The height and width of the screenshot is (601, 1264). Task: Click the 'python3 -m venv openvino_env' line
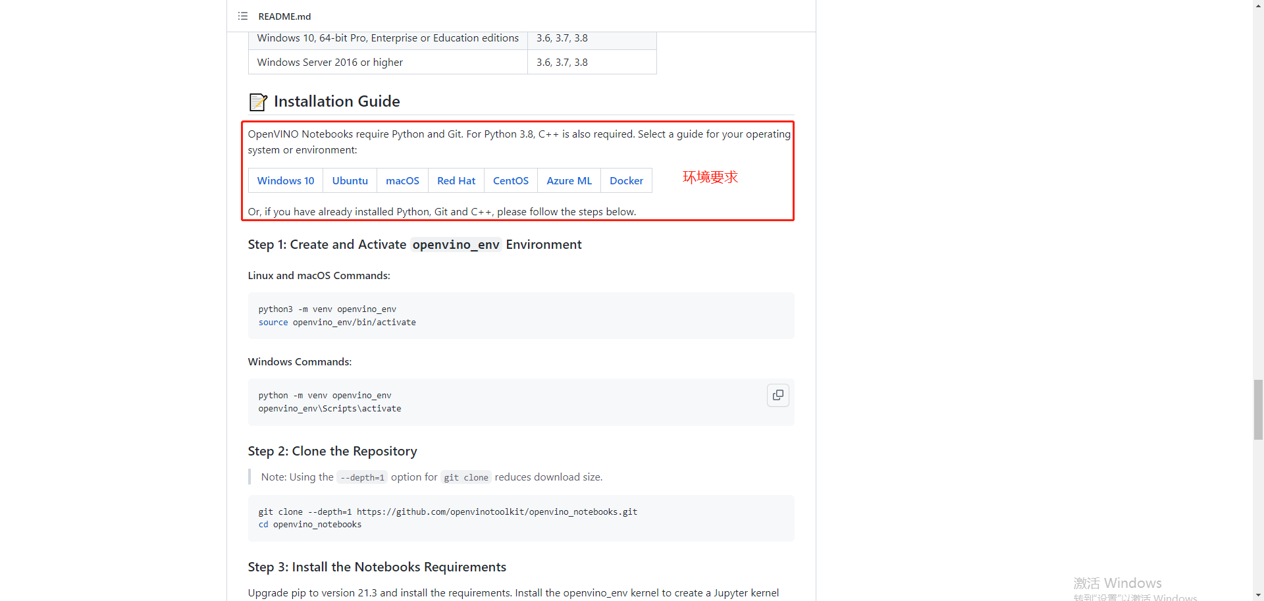pyautogui.click(x=327, y=309)
